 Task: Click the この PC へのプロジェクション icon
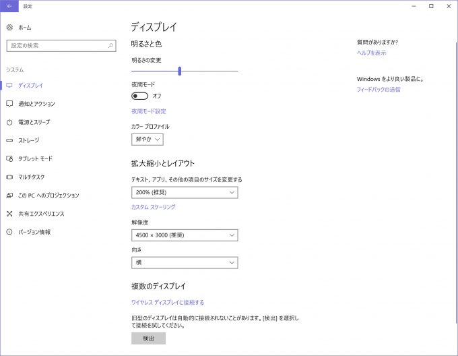[9, 196]
